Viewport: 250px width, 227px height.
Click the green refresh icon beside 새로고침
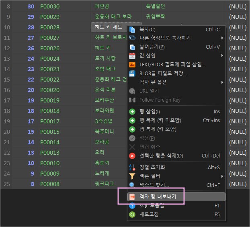(x=132, y=215)
